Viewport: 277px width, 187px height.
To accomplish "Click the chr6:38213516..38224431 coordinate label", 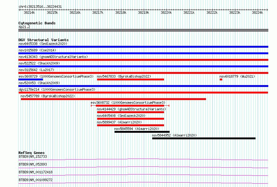I will coord(40,7).
